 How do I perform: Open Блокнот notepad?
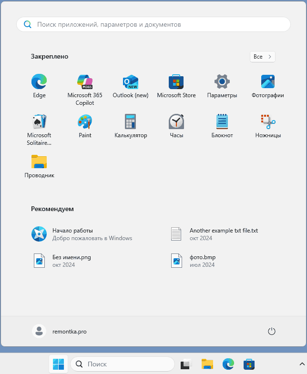tap(222, 126)
